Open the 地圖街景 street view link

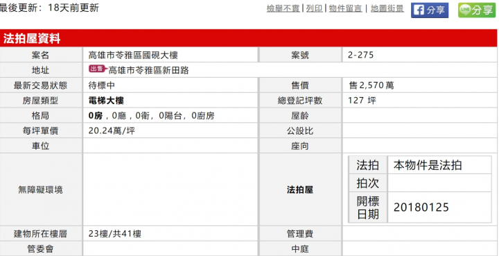click(387, 8)
